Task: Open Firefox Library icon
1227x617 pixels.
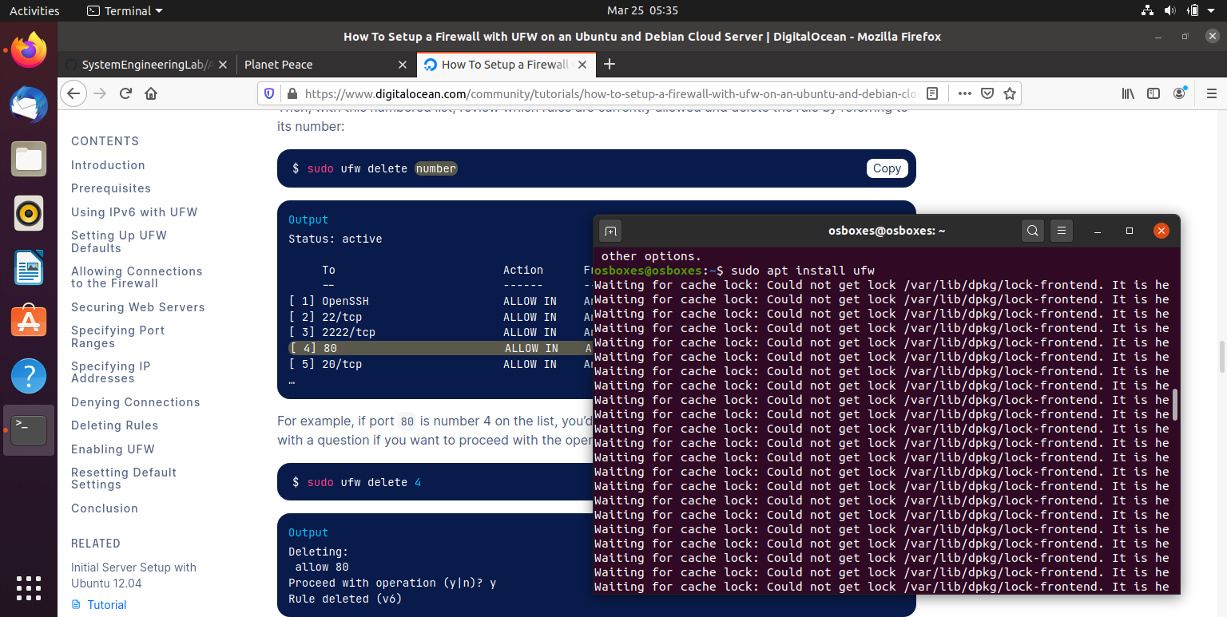Action: coord(1128,93)
